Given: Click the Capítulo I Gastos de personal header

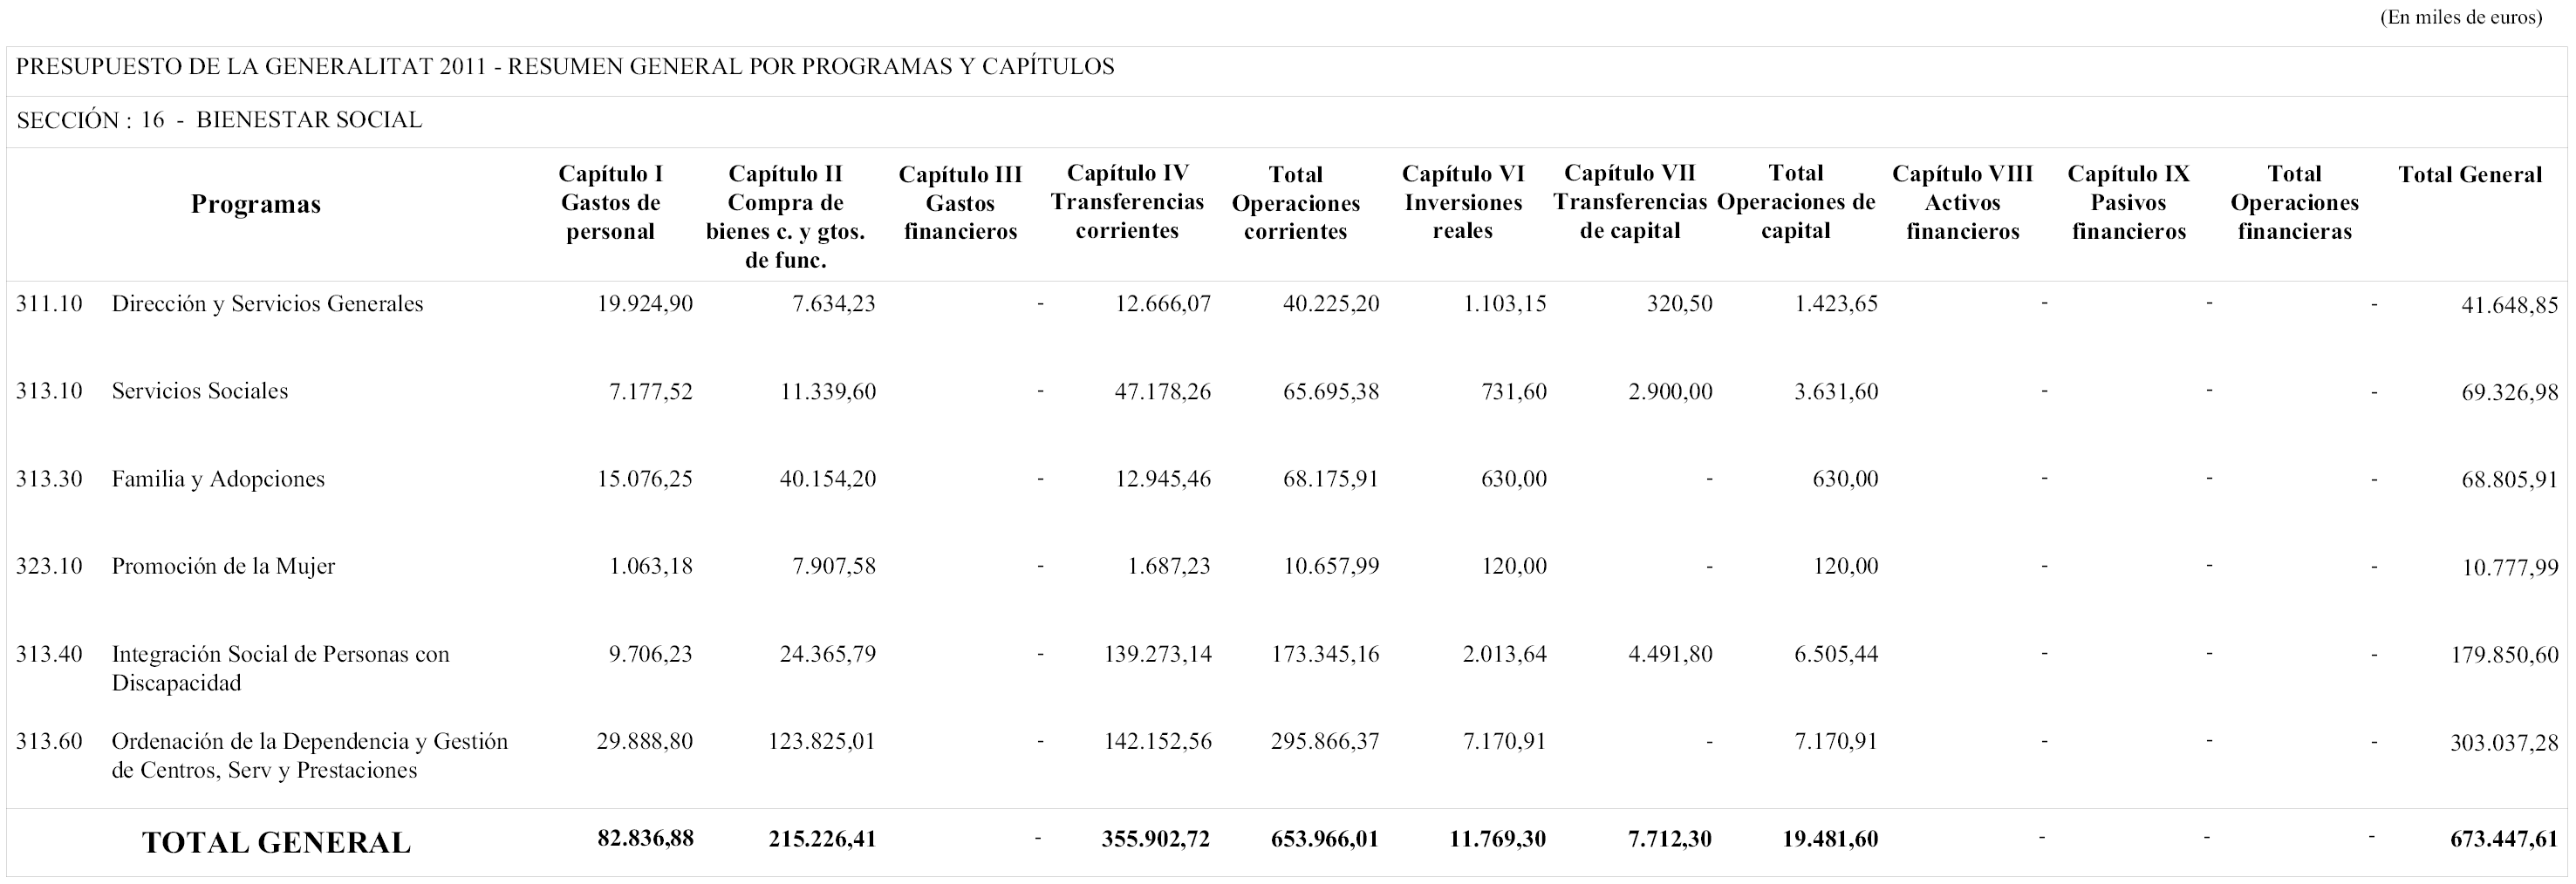Looking at the screenshot, I should point(610,203).
